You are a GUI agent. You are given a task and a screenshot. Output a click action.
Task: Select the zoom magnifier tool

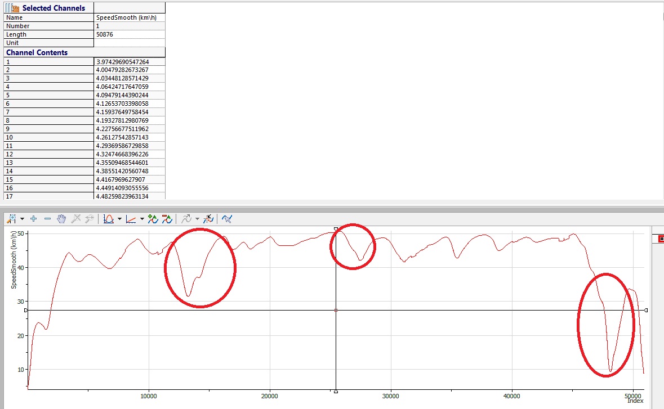[12, 219]
